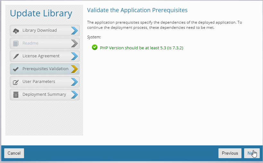The image size is (263, 163).
Task: Click the gray arrow on Readme step
Action: click(x=74, y=44)
